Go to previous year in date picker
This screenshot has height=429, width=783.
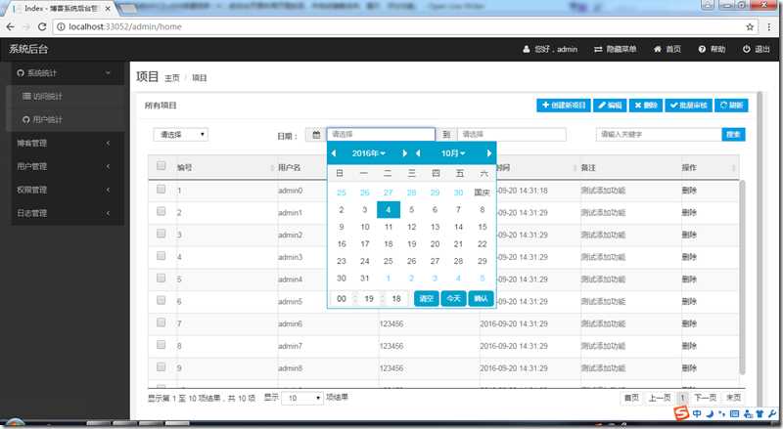tap(334, 153)
